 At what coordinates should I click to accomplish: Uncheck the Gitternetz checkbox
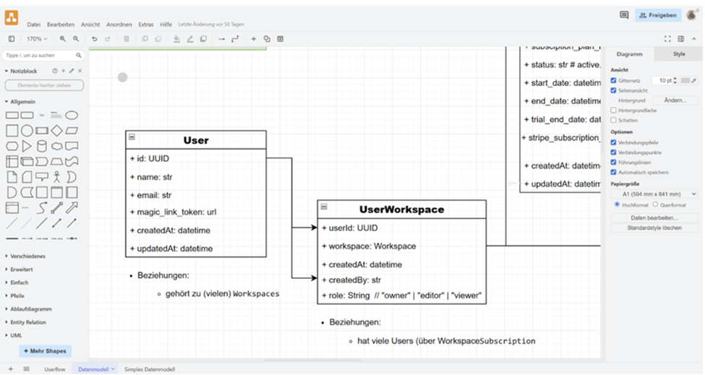pos(614,81)
